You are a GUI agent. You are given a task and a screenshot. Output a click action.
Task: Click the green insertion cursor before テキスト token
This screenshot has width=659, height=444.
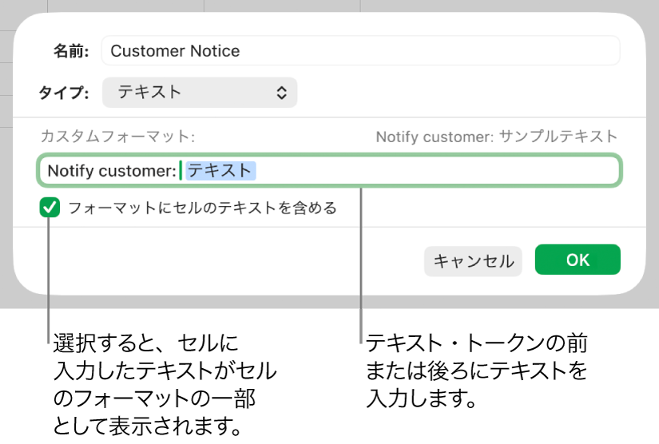coord(181,171)
